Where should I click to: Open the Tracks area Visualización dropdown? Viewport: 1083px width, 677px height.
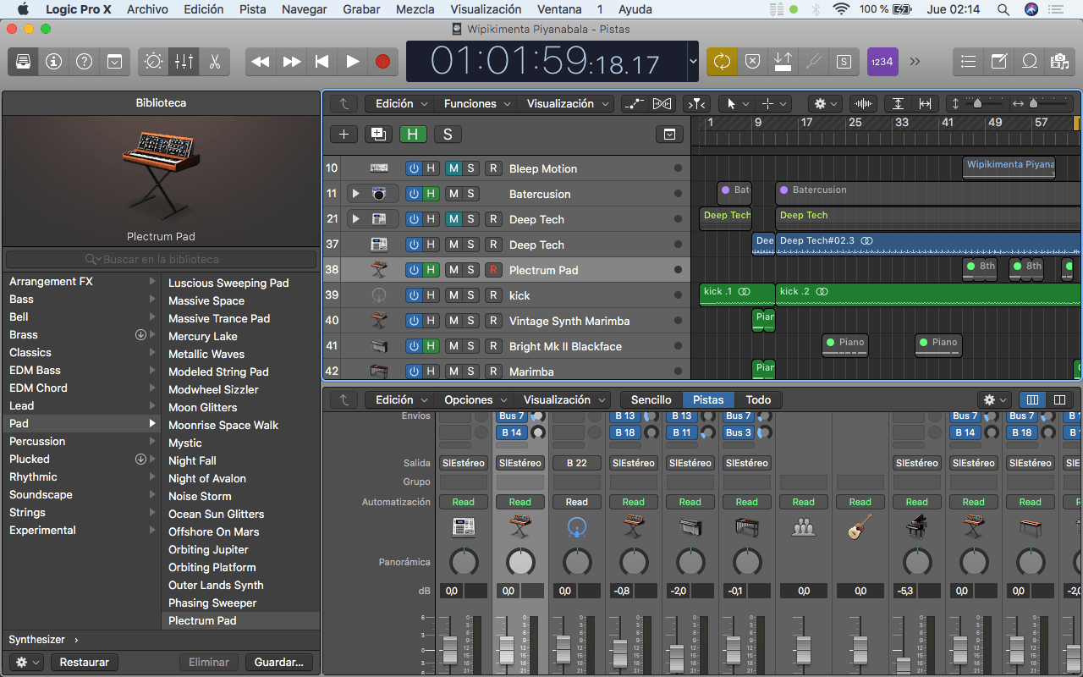pyautogui.click(x=568, y=103)
